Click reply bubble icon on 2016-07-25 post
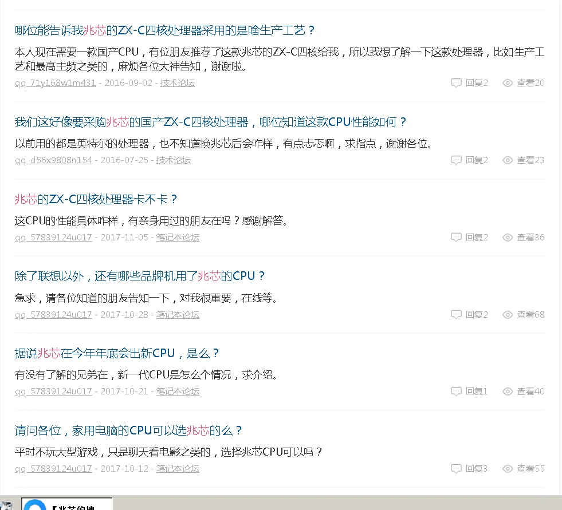The height and width of the screenshot is (510, 562). pyautogui.click(x=456, y=160)
